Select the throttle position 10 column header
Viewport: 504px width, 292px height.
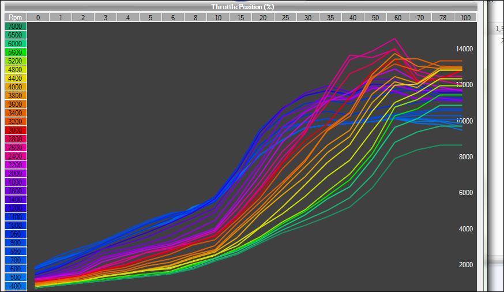click(x=218, y=18)
